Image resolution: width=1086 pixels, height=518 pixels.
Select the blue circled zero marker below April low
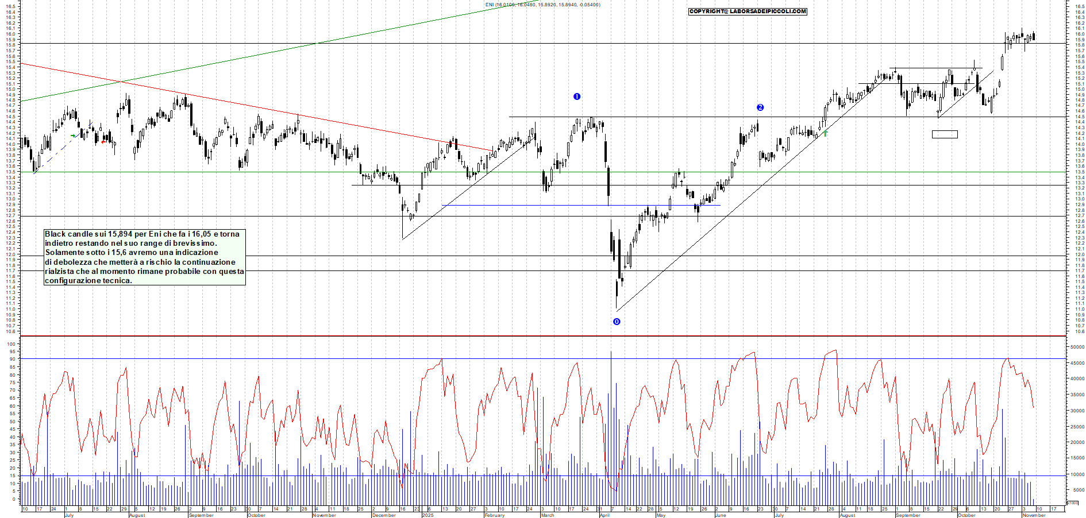coord(616,322)
